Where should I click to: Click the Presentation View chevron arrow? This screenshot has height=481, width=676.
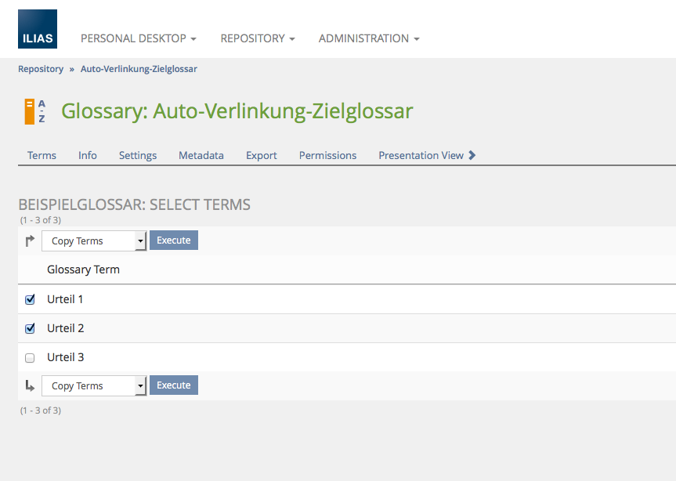pyautogui.click(x=472, y=155)
